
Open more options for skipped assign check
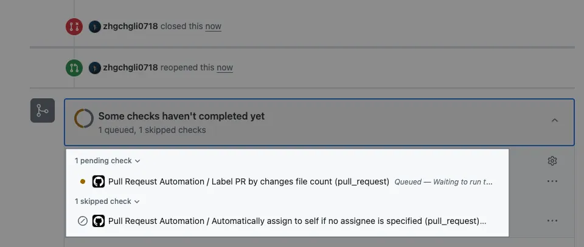tap(552, 221)
